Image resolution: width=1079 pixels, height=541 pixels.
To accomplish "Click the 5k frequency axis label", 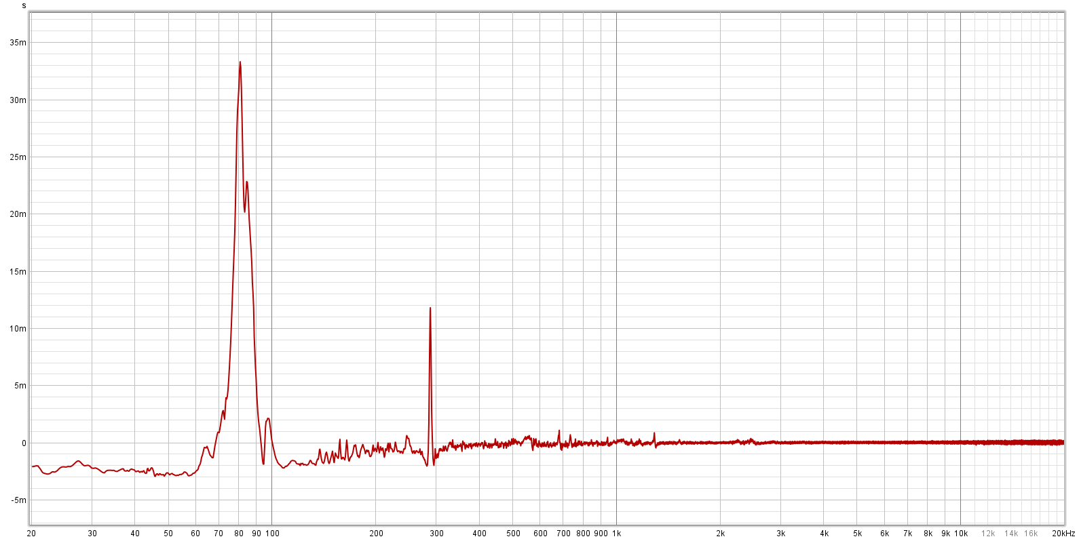I will click(x=857, y=534).
